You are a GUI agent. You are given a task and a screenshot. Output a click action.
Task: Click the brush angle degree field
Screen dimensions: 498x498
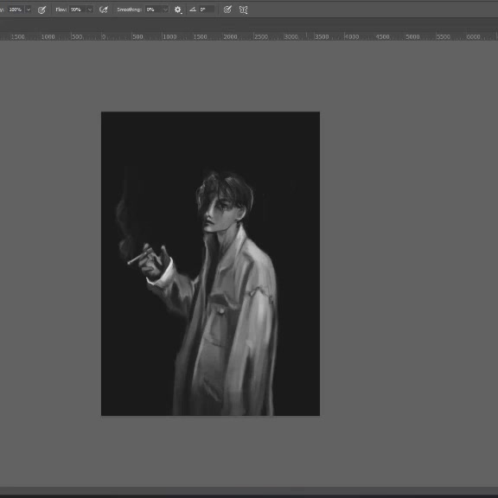pos(207,10)
